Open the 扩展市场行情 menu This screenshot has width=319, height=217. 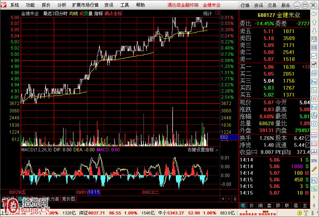coord(85,5)
